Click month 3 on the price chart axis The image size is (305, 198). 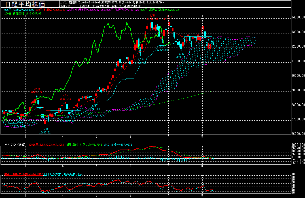[x=25, y=137]
